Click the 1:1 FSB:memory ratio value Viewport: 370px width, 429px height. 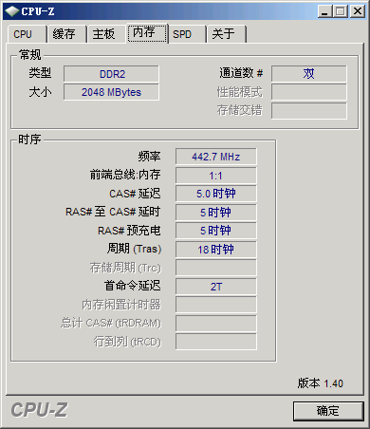[216, 176]
